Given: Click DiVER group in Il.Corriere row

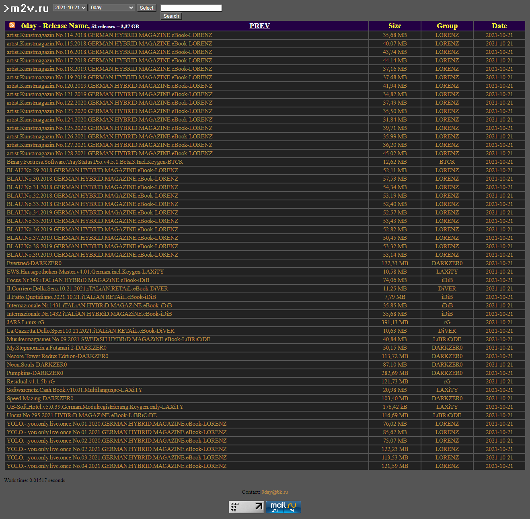Looking at the screenshot, I should (x=447, y=288).
